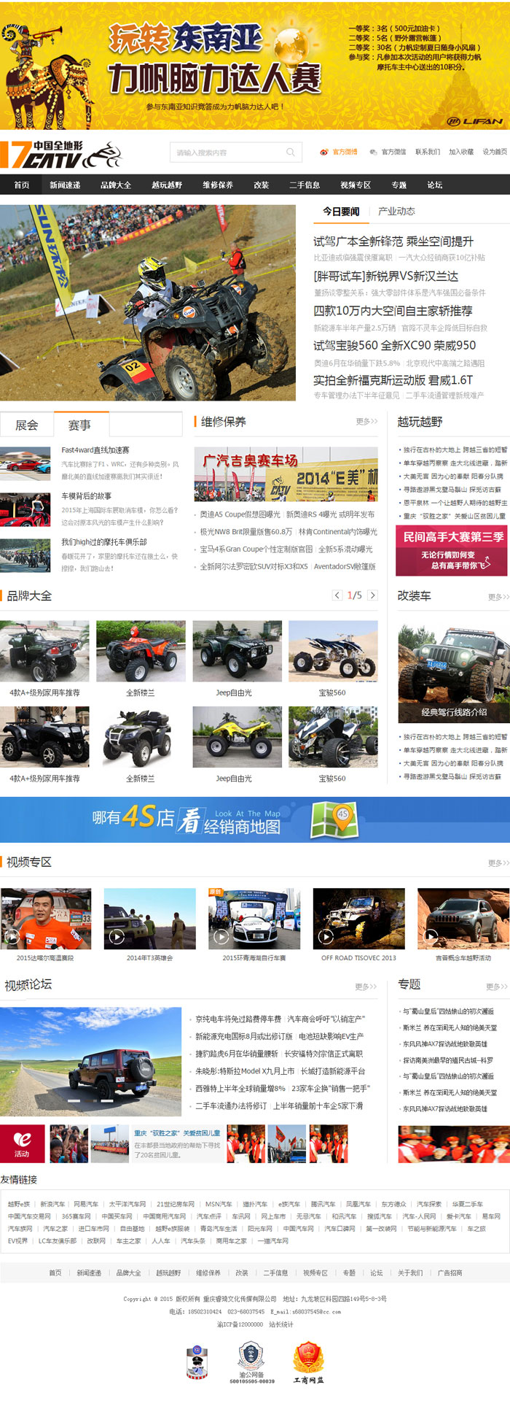The width and height of the screenshot is (510, 1401).
Task: Go to next page of 品牌大全 carousel
Action: coord(373,595)
